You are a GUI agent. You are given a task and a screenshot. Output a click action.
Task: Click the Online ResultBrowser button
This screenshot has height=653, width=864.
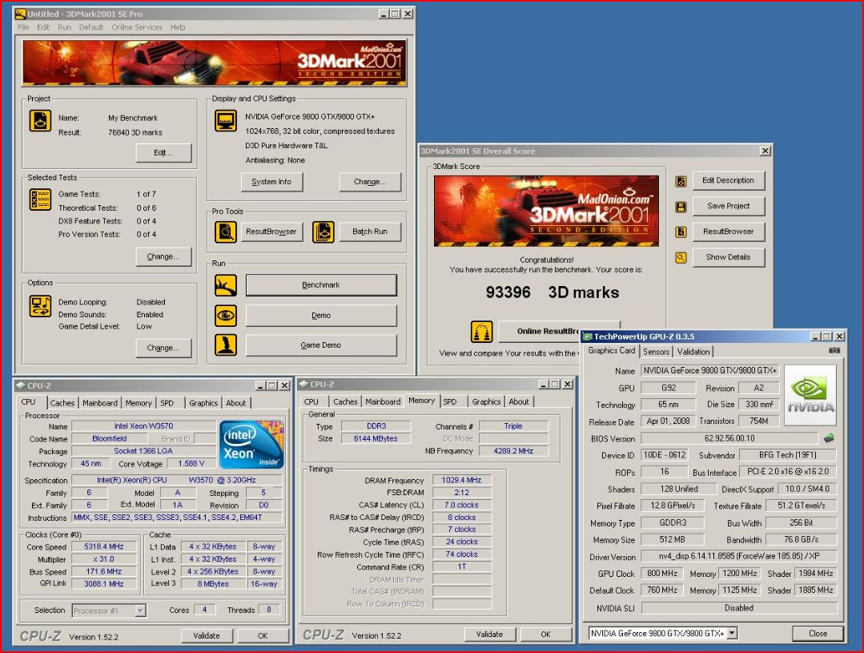point(540,331)
